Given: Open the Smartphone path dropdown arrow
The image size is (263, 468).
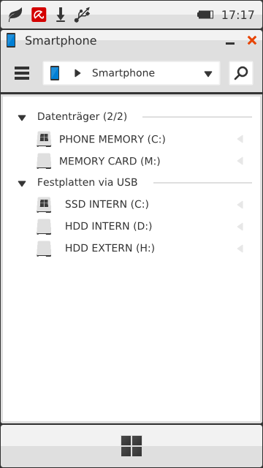Looking at the screenshot, I should pyautogui.click(x=208, y=74).
